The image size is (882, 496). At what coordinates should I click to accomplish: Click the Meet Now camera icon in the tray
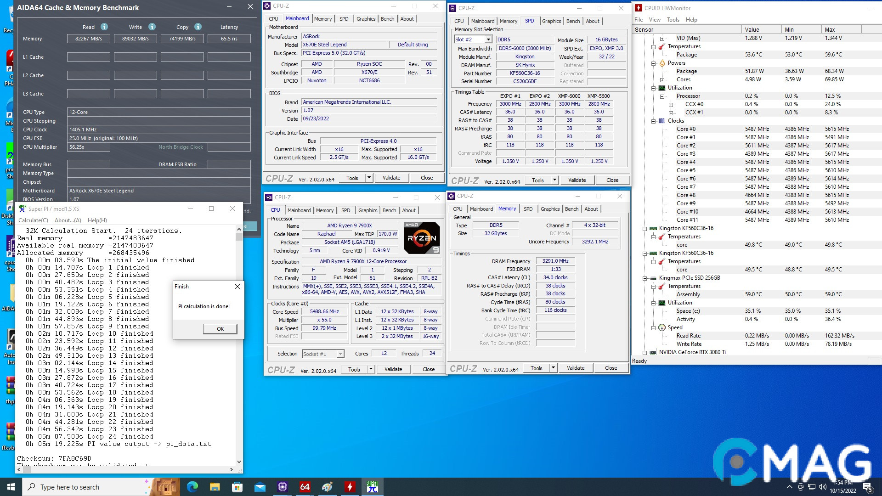pos(801,487)
